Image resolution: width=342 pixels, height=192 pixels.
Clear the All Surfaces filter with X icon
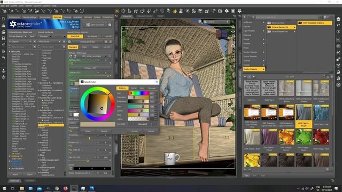point(64,42)
